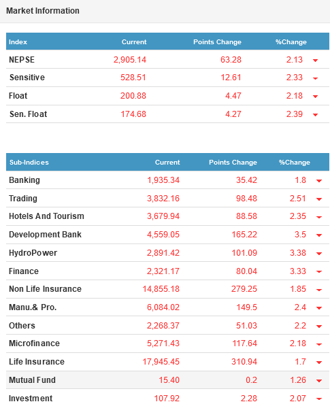Click the down arrow beside Microfinance 2.18

tap(319, 344)
